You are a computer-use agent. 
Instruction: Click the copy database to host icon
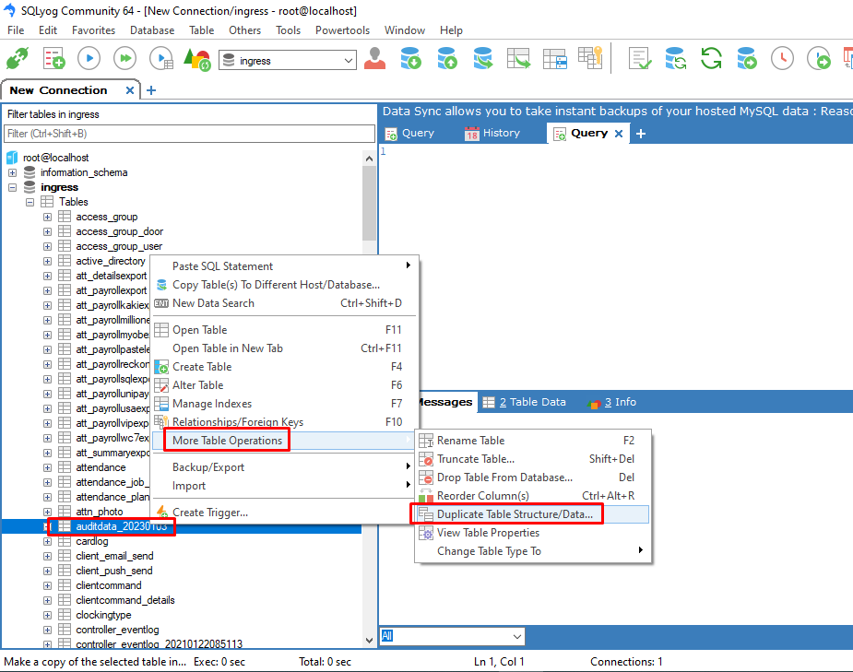pos(482,58)
